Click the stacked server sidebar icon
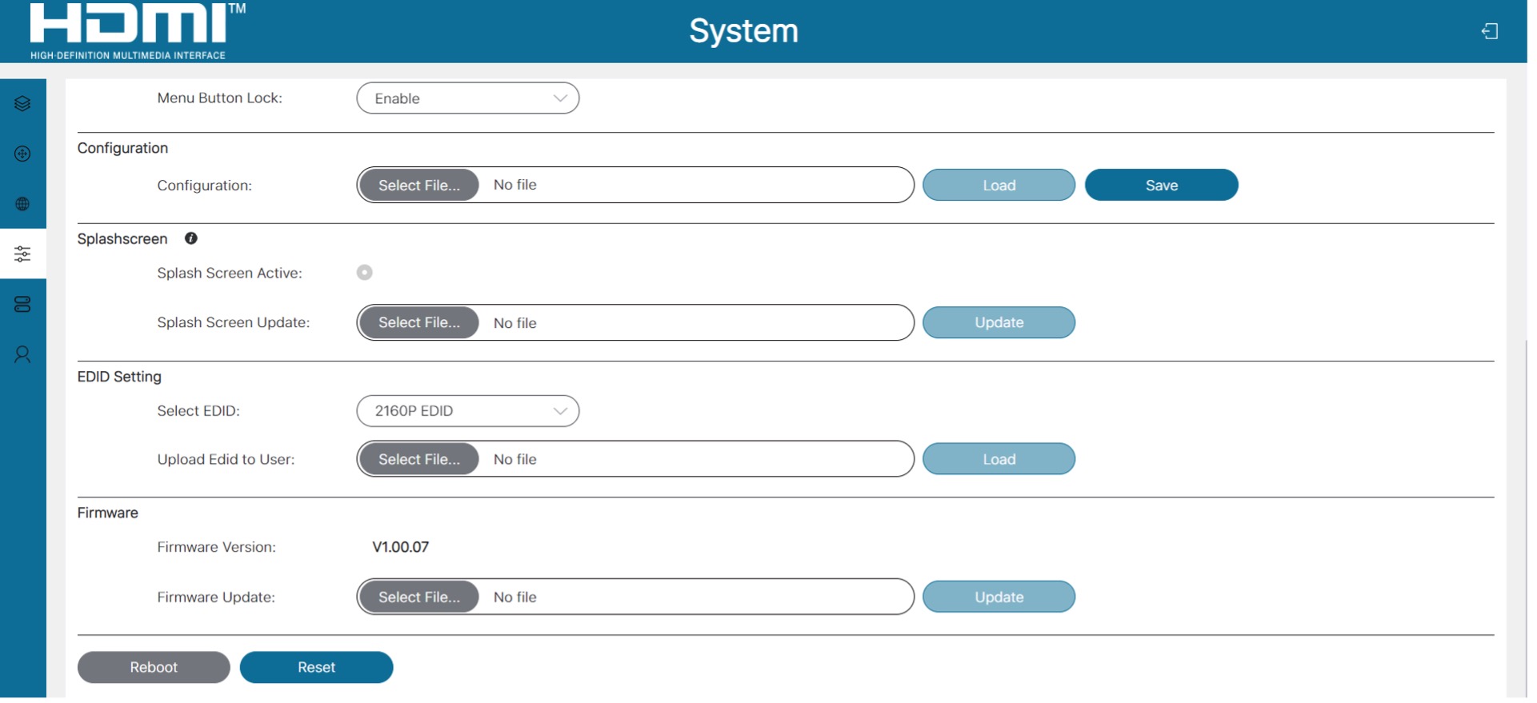 [x=22, y=305]
